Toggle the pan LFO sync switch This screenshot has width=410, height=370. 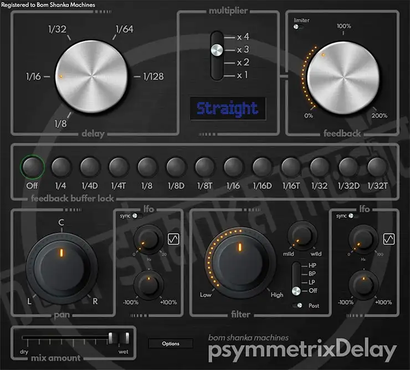click(137, 216)
